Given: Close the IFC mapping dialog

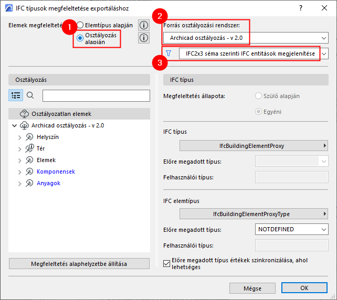Looking at the screenshot, I should pos(324,8).
